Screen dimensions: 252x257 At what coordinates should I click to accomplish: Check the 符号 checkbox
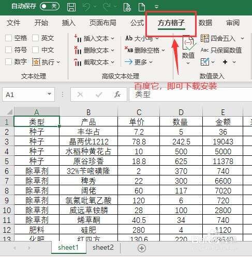[x=8, y=50]
